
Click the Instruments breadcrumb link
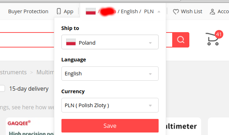pyautogui.click(x=13, y=72)
